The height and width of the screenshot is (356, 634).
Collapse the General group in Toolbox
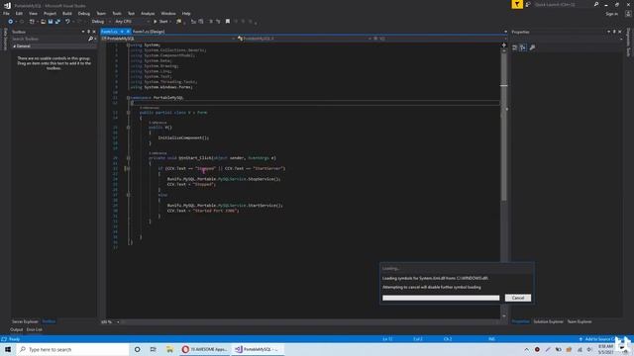pos(15,46)
